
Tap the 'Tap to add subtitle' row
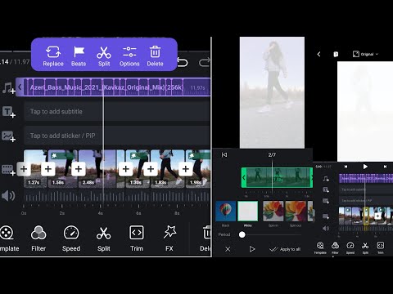[117, 112]
